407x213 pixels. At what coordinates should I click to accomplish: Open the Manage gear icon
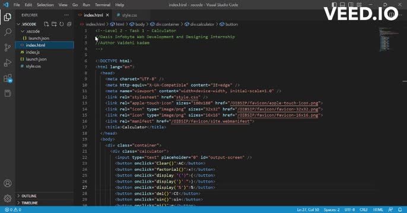8,198
